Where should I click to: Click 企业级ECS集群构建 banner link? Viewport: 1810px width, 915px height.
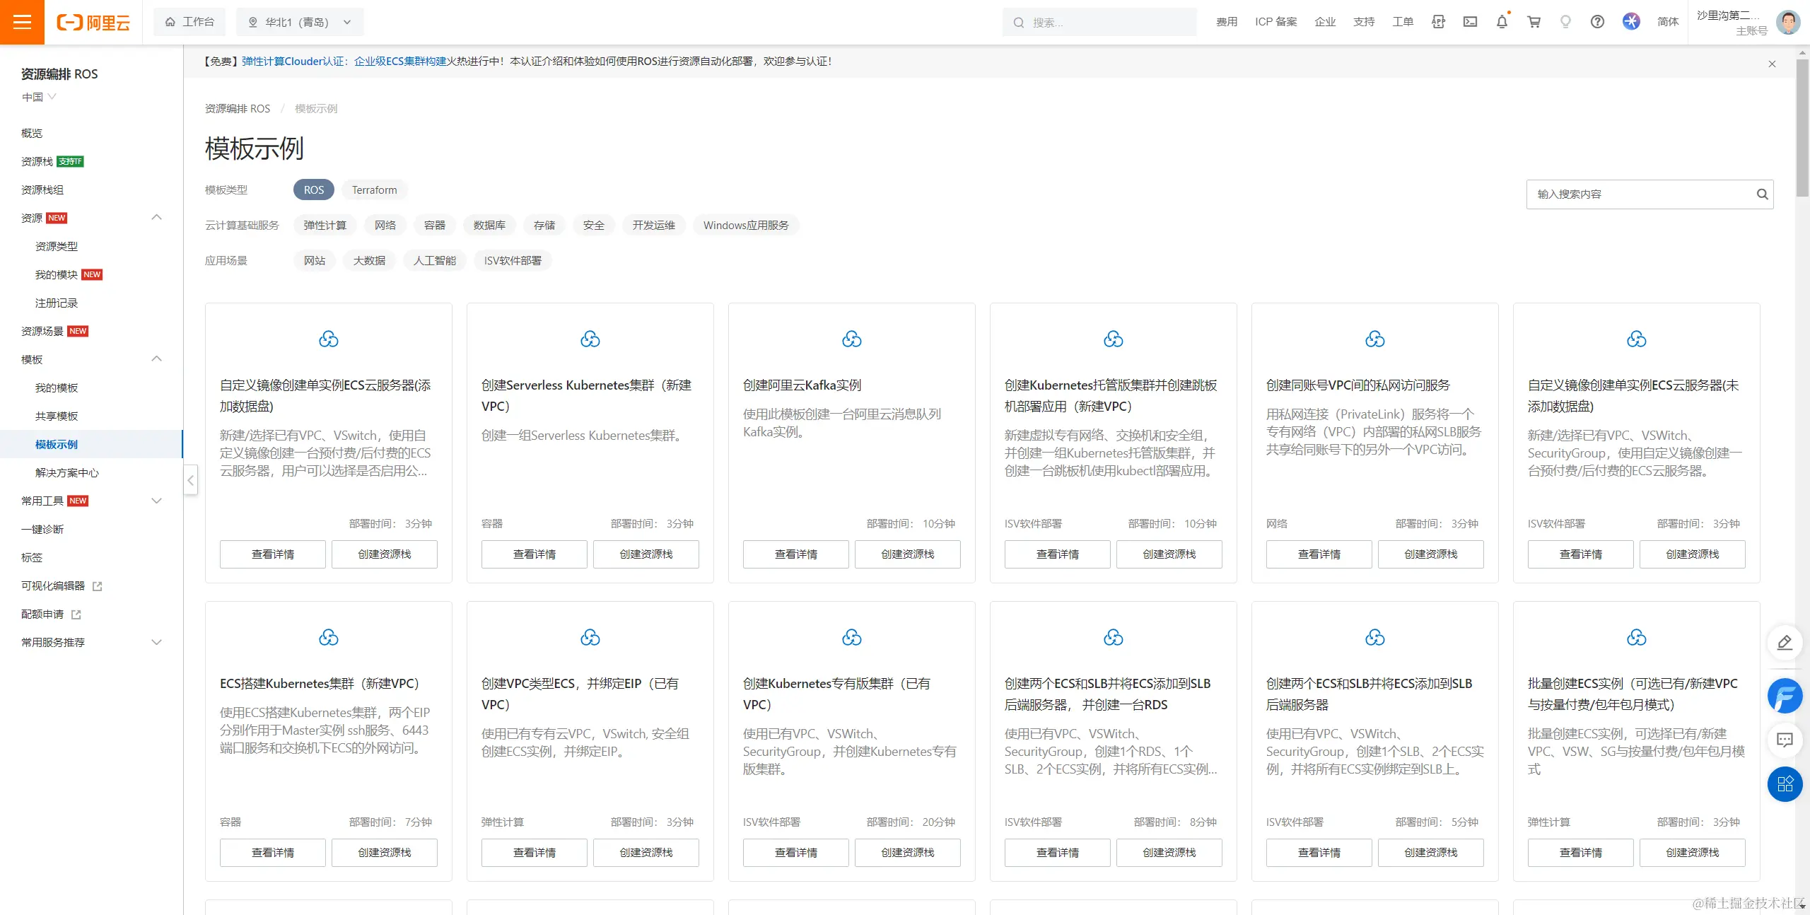[400, 62]
